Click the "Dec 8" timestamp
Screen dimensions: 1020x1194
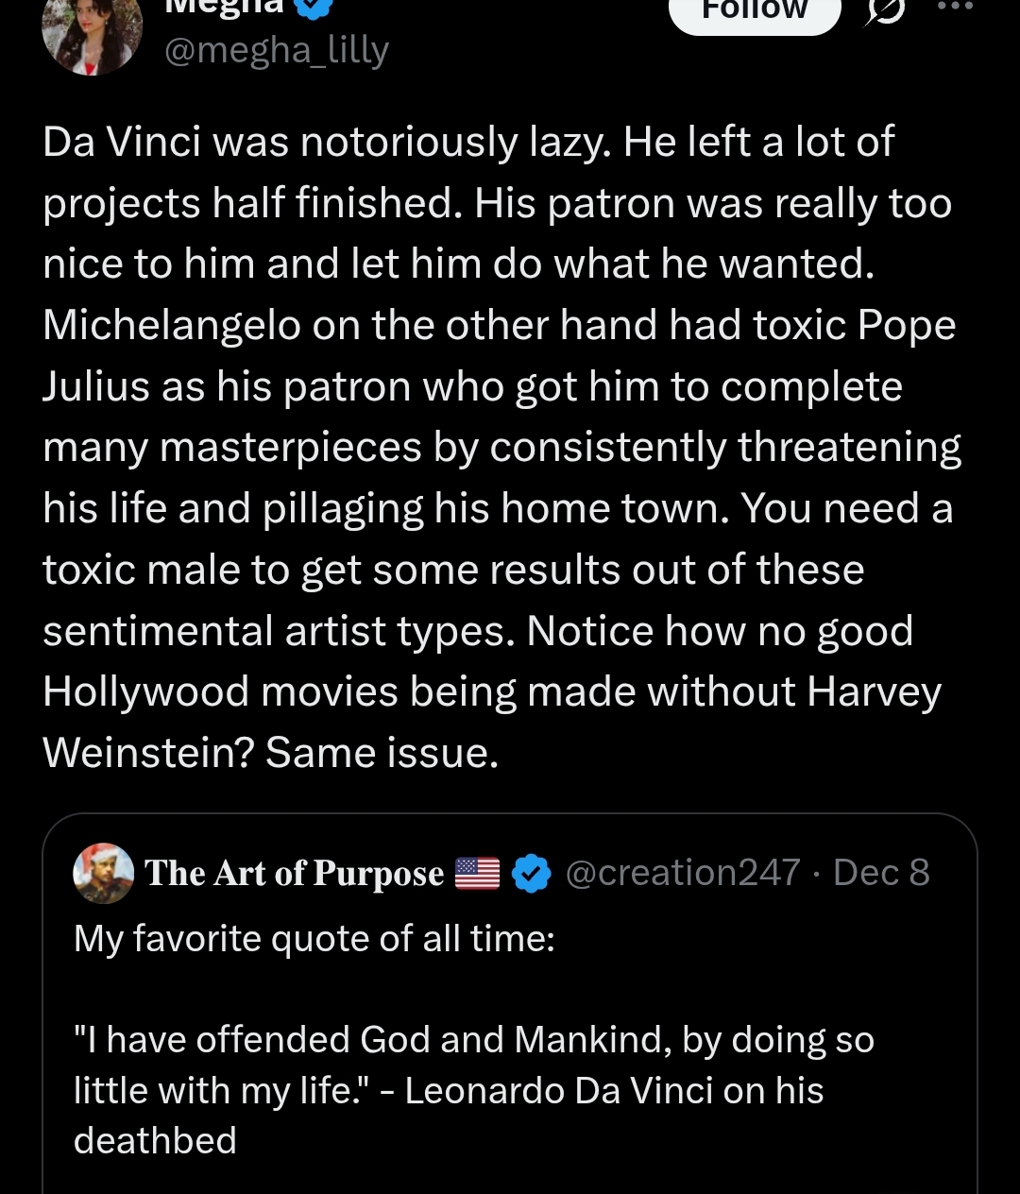[881, 873]
